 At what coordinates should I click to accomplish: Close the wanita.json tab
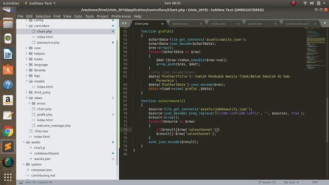[201, 24]
